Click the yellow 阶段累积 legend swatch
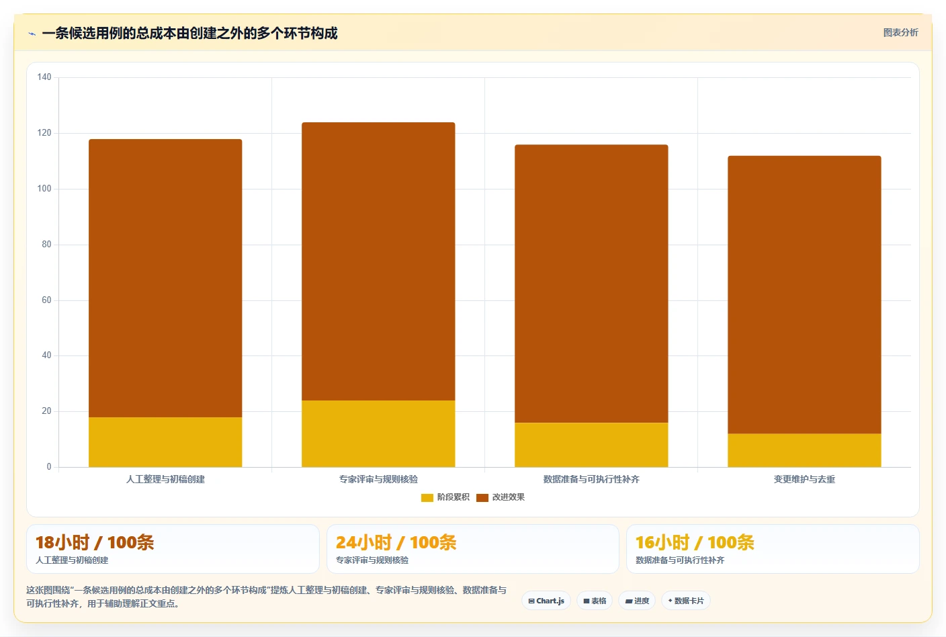 coord(427,498)
